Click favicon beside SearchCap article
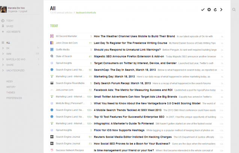Viewport: 239px width, 153px height. click(x=52, y=70)
